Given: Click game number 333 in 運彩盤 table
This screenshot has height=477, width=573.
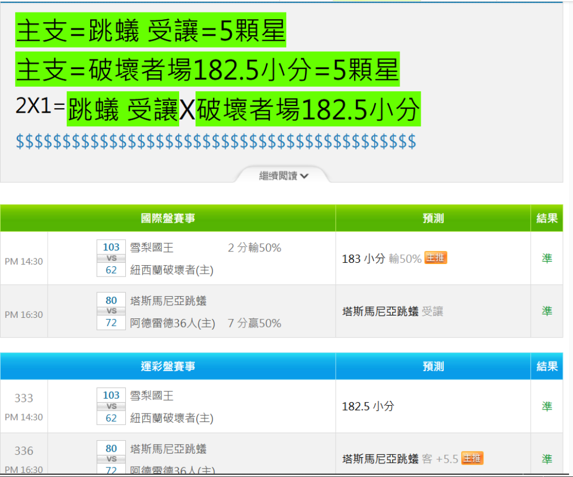Looking at the screenshot, I should click(x=24, y=398).
